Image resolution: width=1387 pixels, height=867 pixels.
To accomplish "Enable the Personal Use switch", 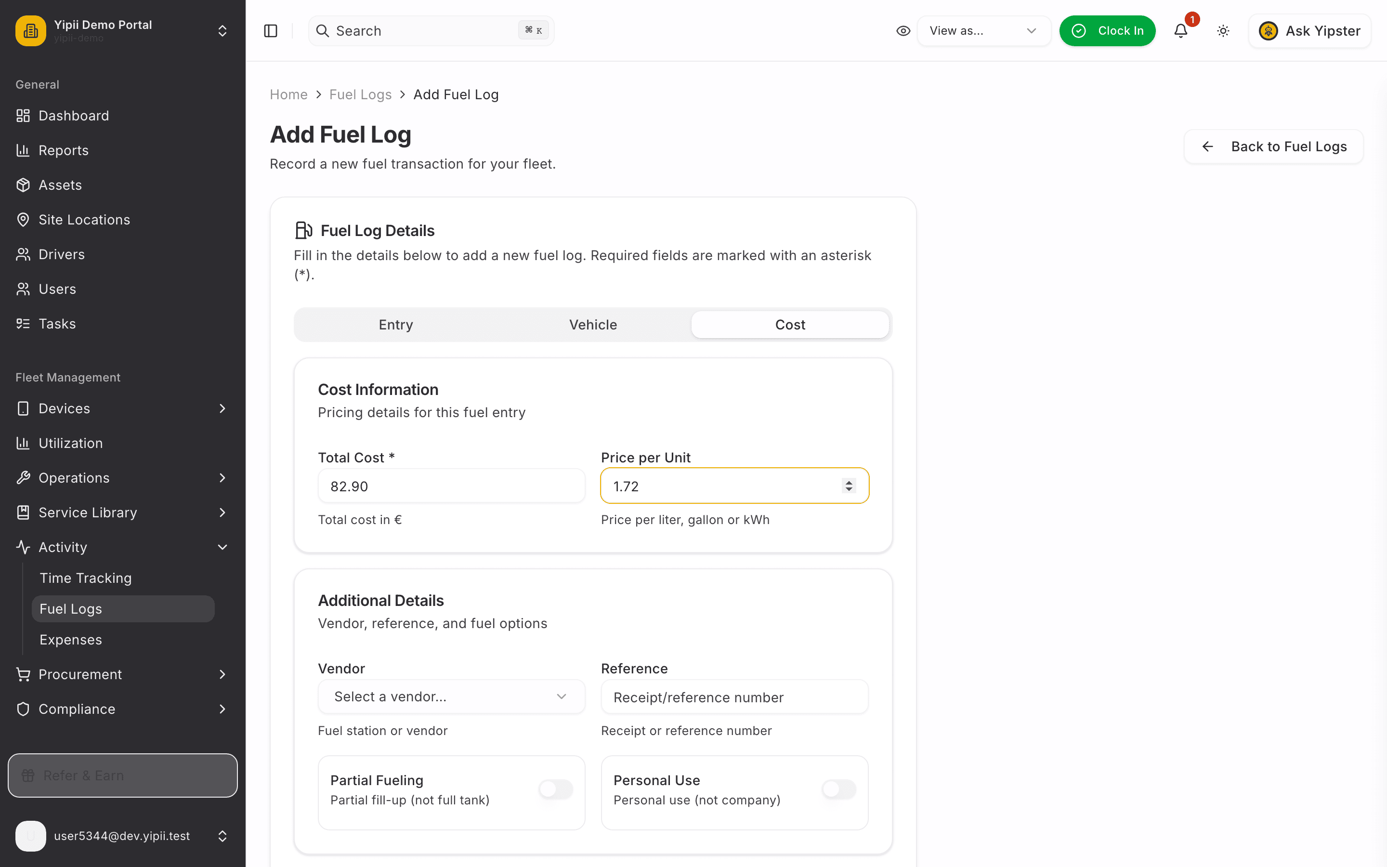I will [838, 789].
